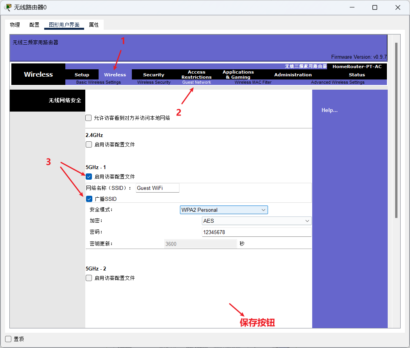Open the Administration menu
410x348 pixels.
click(x=293, y=74)
